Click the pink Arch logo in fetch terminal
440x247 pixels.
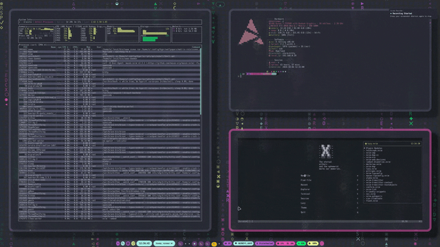(x=251, y=32)
